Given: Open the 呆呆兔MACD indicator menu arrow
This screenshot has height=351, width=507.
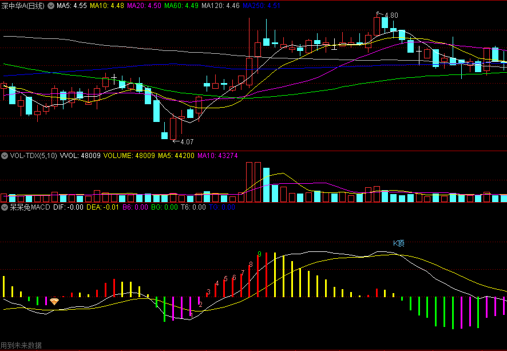Looking at the screenshot, I should 5,207.
